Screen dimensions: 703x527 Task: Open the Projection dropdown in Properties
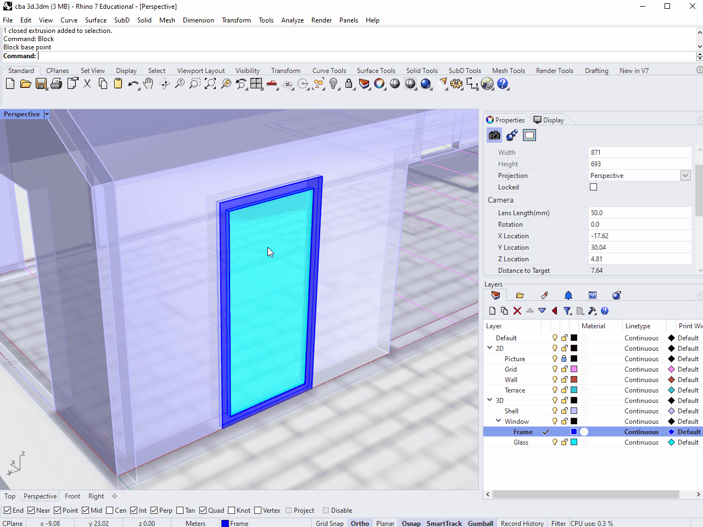(685, 175)
